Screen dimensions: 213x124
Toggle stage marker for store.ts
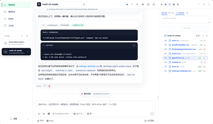(x=165, y=67)
